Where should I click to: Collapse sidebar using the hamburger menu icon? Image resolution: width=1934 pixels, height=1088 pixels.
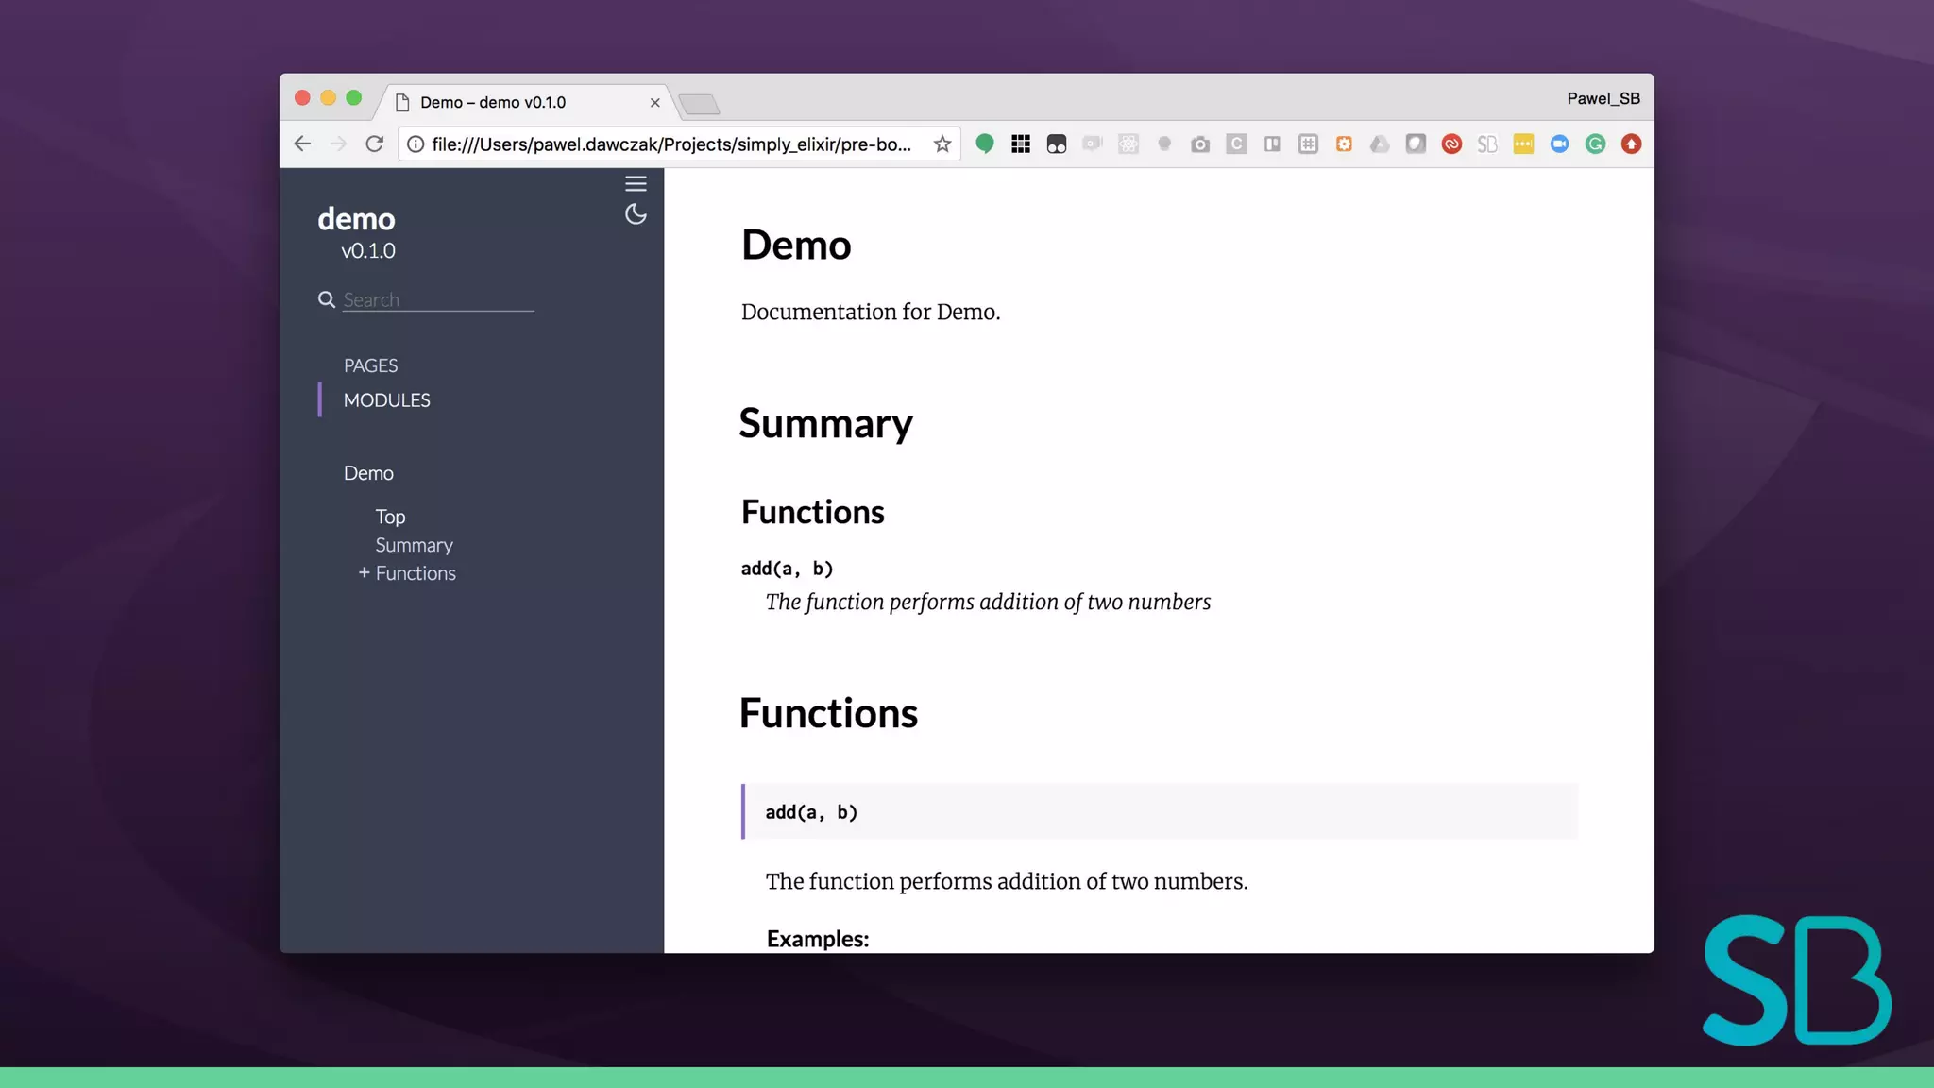636,183
